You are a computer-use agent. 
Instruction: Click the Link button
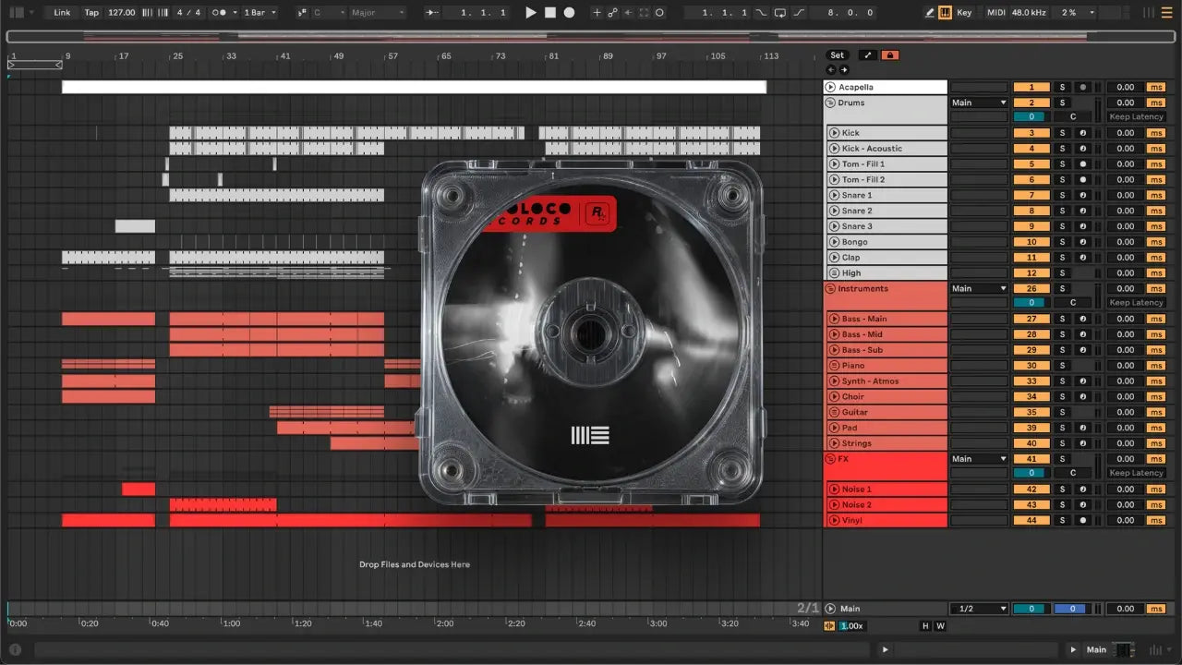pyautogui.click(x=62, y=13)
